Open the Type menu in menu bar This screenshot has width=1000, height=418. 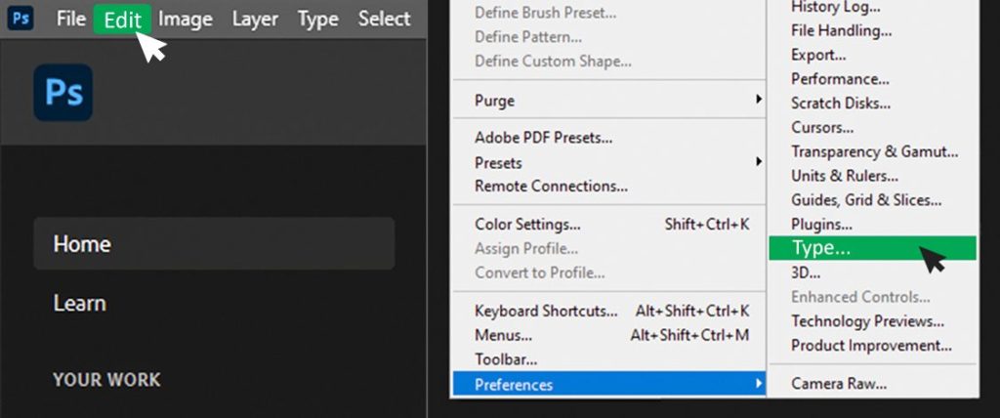[317, 19]
